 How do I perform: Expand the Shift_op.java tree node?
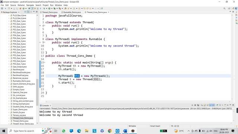point(9,87)
